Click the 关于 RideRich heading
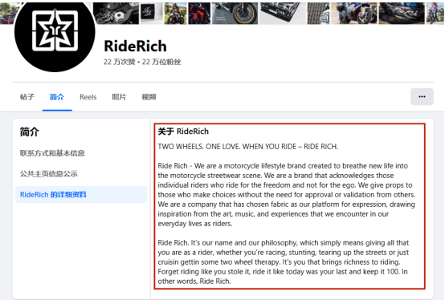 (183, 132)
